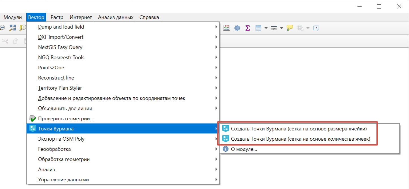
Task: Expand the Measure tool dropdown arrow
Action: [281, 28]
